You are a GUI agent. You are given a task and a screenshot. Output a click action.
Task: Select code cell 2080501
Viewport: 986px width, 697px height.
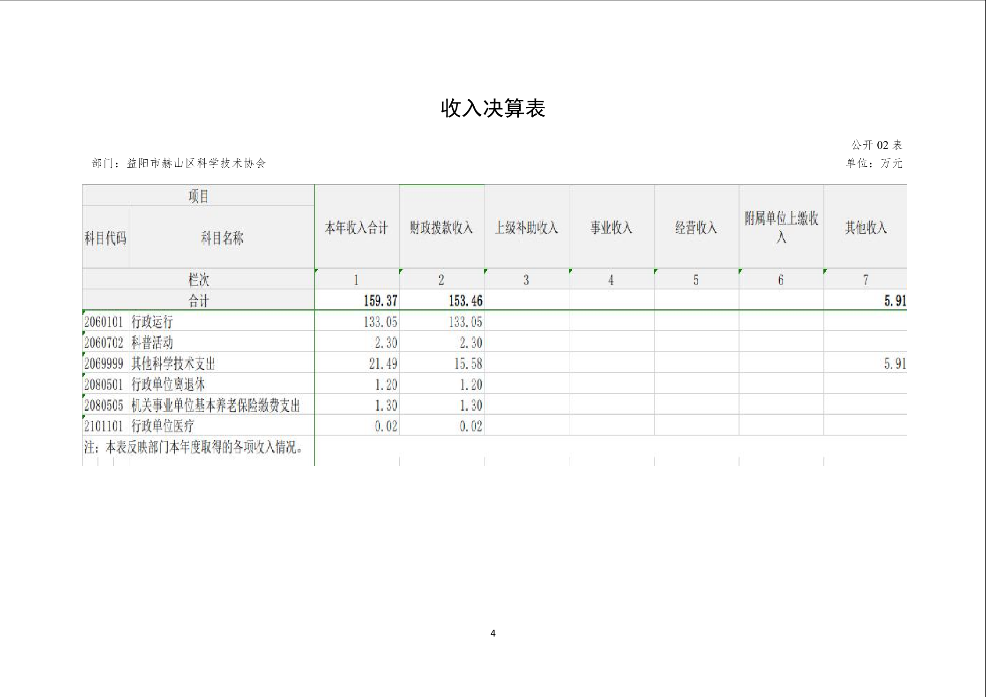tap(104, 385)
